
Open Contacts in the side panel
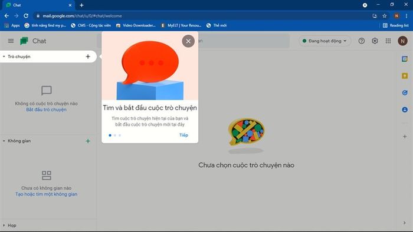(405, 110)
